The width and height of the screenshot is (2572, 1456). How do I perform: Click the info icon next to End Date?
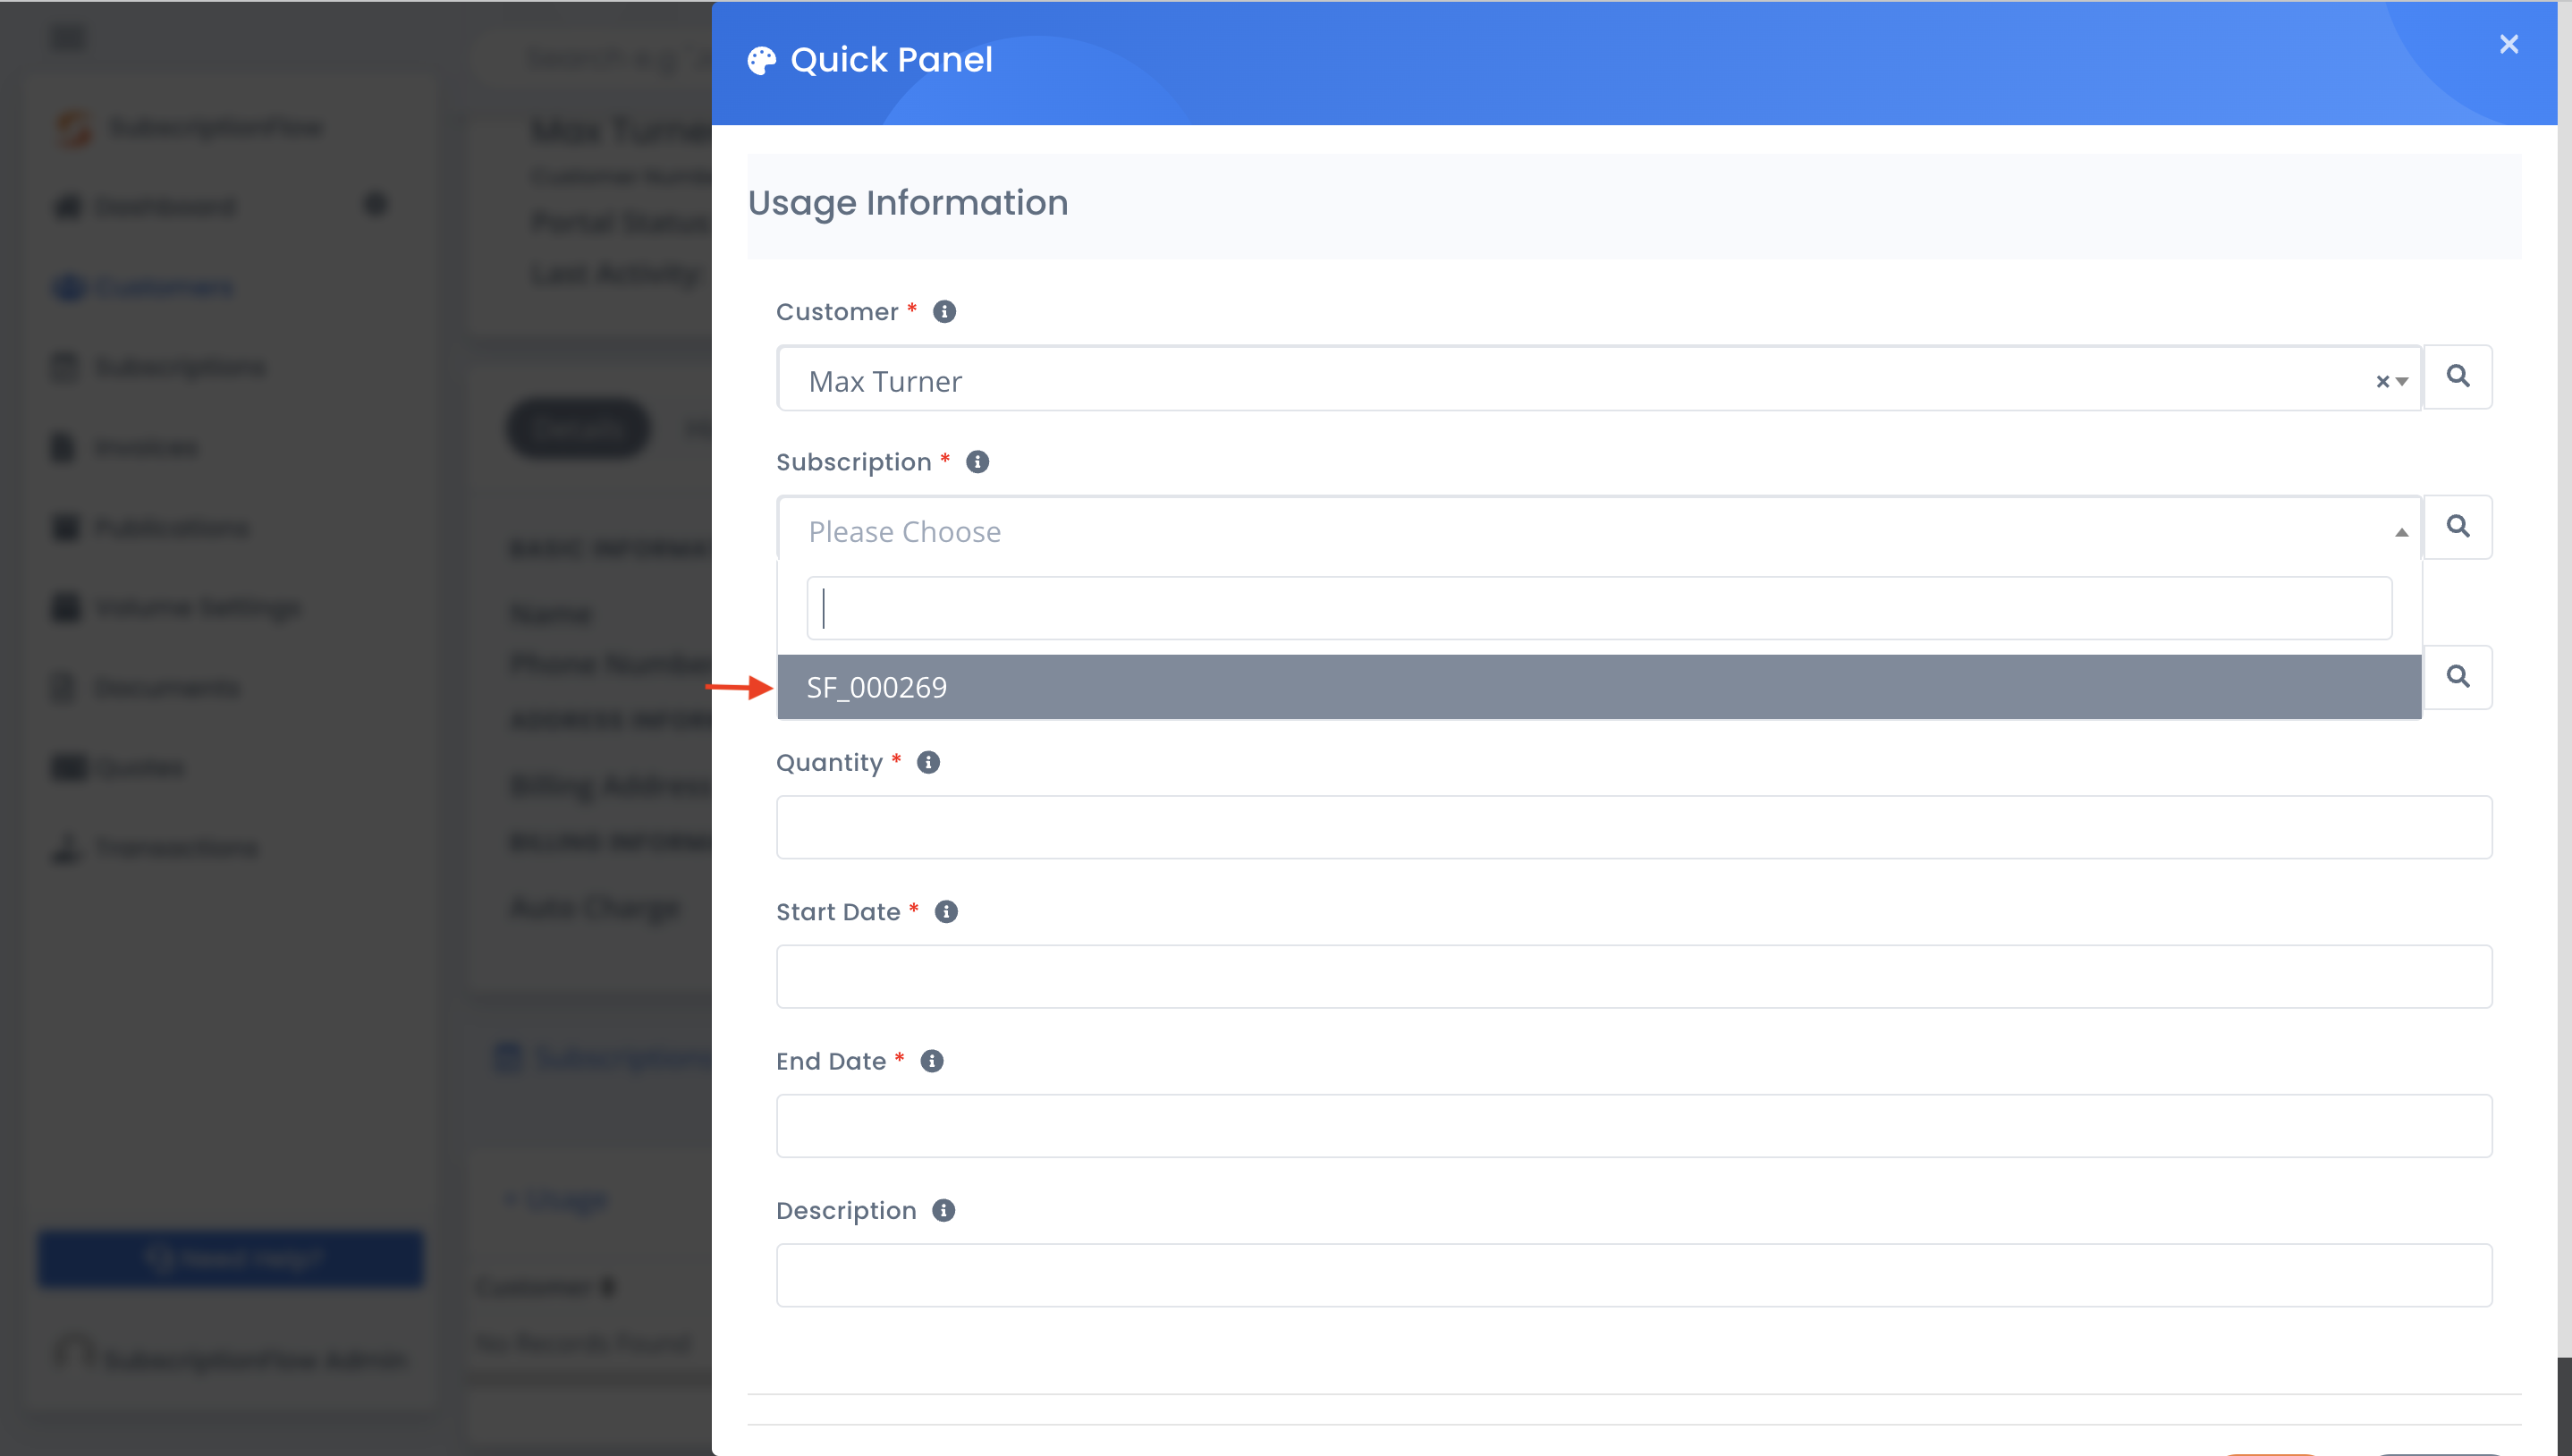[x=933, y=1061]
